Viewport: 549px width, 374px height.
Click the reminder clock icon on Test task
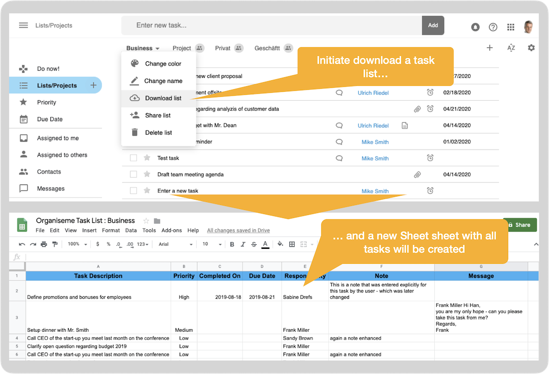pos(430,158)
